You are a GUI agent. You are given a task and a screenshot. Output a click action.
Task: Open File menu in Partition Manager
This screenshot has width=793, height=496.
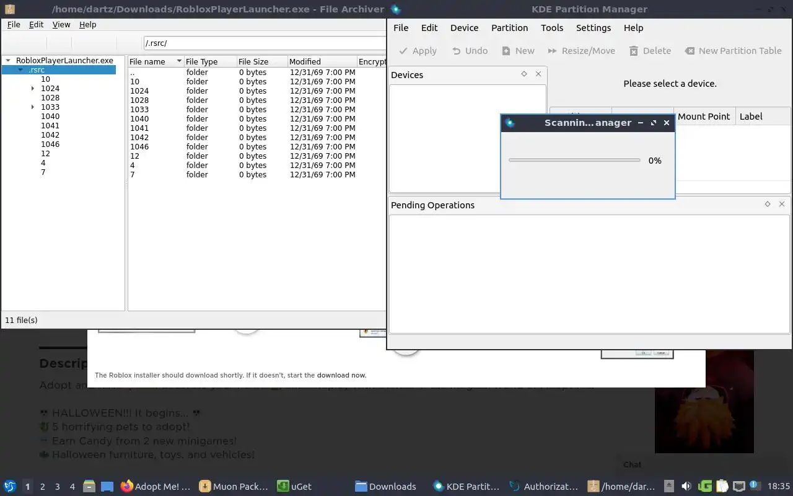coord(401,27)
